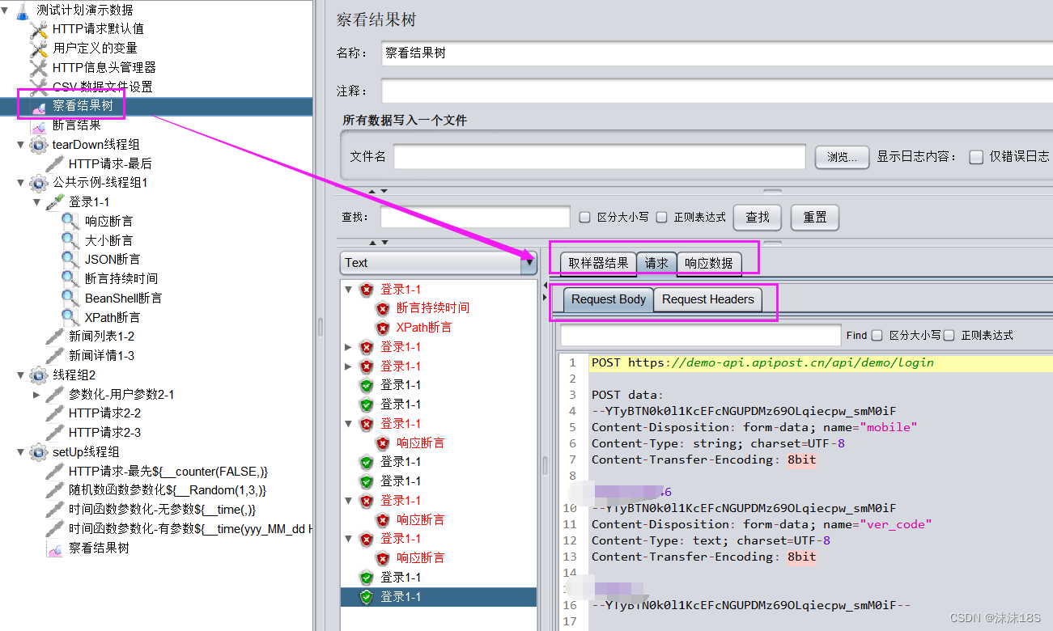This screenshot has width=1053, height=631.
Task: Click the 测试计划演示数据 flask icon
Action: pos(23,10)
